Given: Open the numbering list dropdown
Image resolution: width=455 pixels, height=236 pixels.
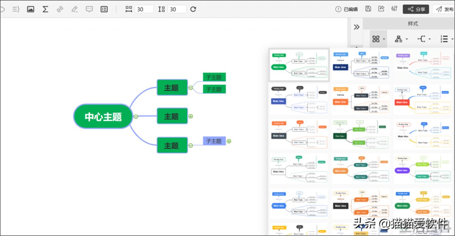Looking at the screenshot, I should [x=447, y=39].
